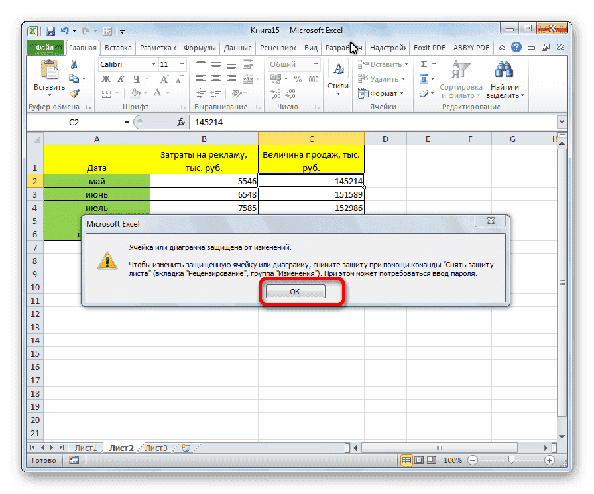Click the AutoSum (Σ) icon

click(423, 64)
